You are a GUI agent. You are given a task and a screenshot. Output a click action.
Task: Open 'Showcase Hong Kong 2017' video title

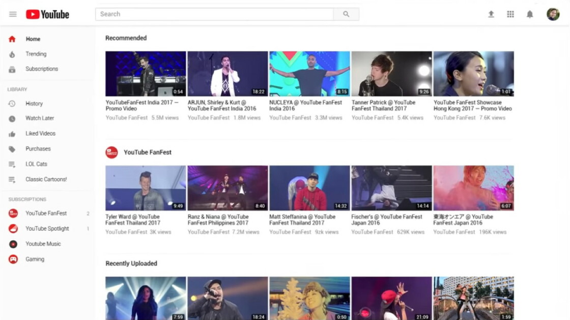tap(473, 106)
